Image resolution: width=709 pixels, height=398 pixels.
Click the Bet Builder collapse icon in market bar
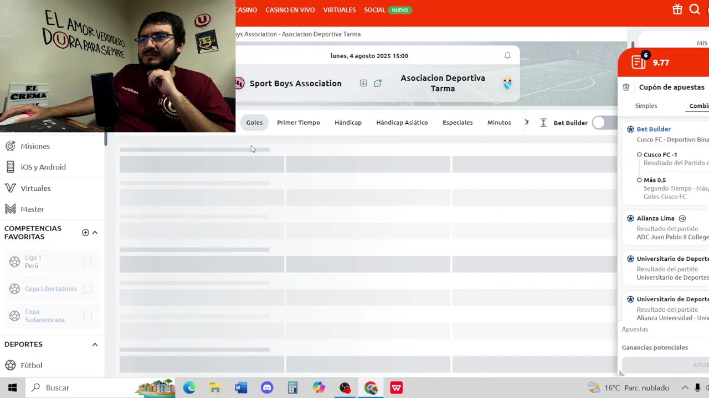543,123
